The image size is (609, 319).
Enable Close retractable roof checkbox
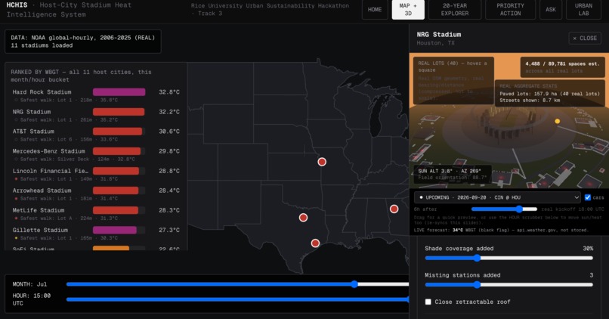[x=428, y=302]
